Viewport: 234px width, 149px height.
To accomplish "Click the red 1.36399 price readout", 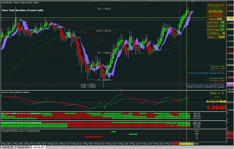I will click(216, 15).
